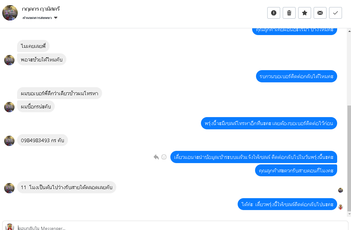
Task: Open emoji reaction smiley on message
Action: tap(164, 157)
